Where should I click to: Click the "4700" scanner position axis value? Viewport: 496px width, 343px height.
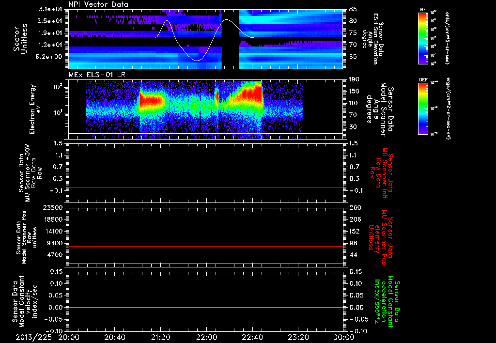[x=54, y=255]
